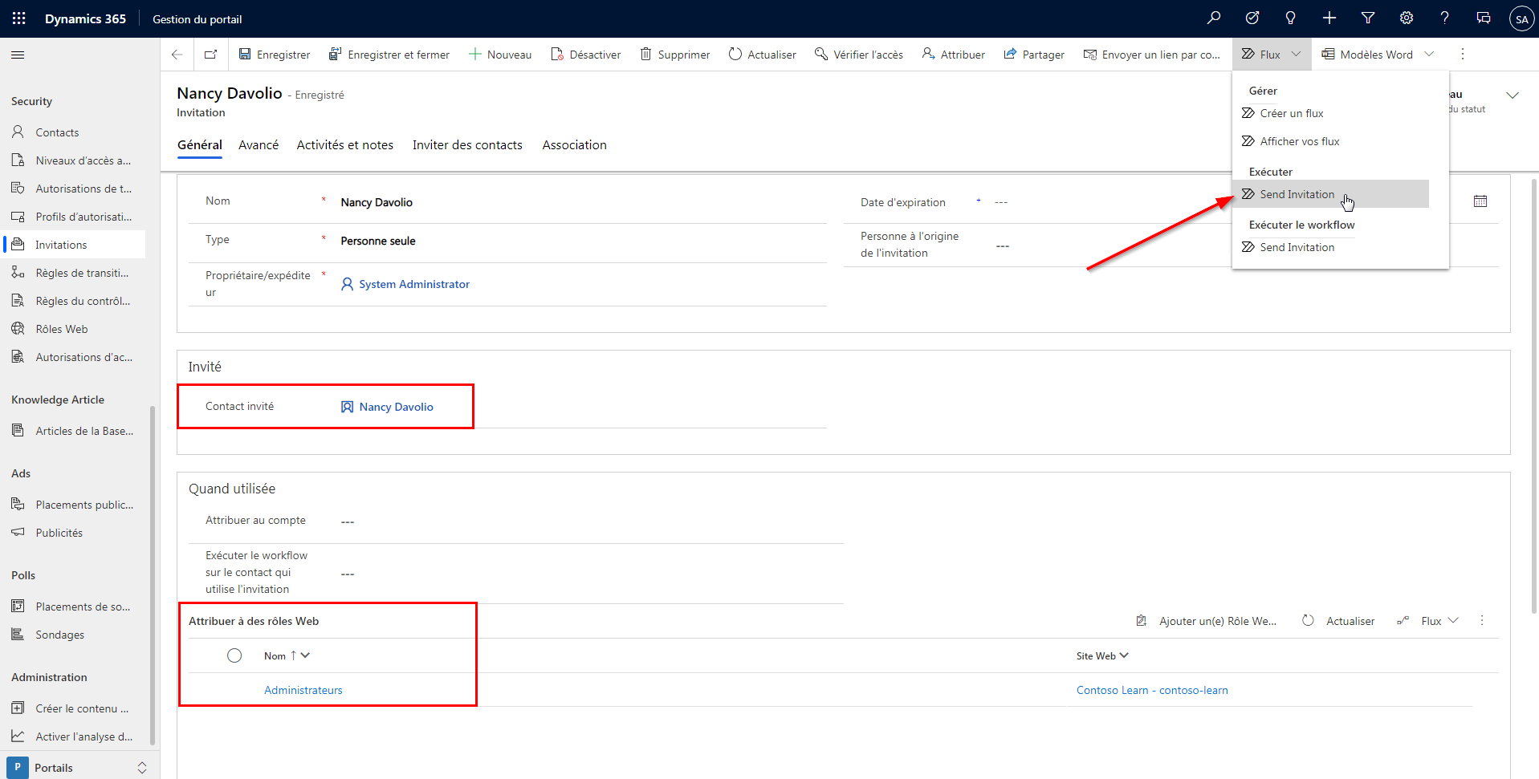The width and height of the screenshot is (1539, 779).
Task: Open the task flow target icon
Action: [x=1252, y=18]
